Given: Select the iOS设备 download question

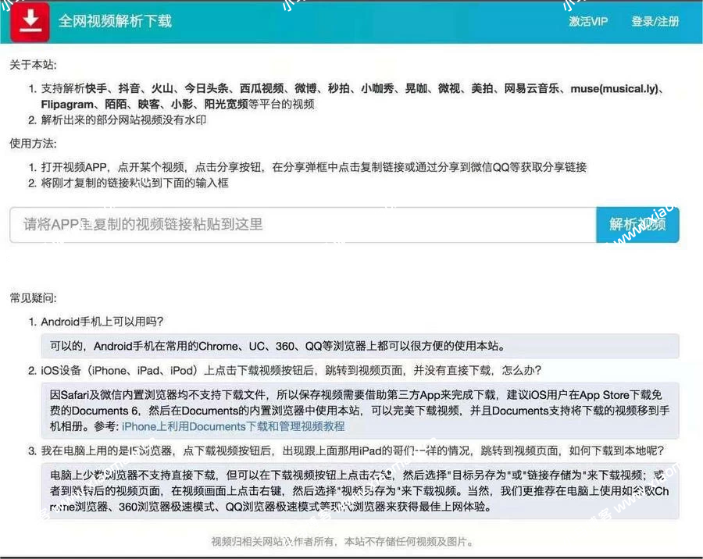Looking at the screenshot, I should 291,369.
